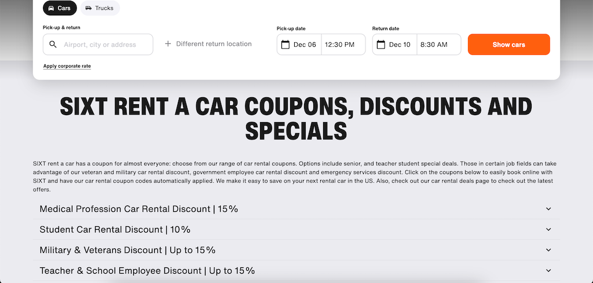Choose return date Dec 10

[395, 45]
